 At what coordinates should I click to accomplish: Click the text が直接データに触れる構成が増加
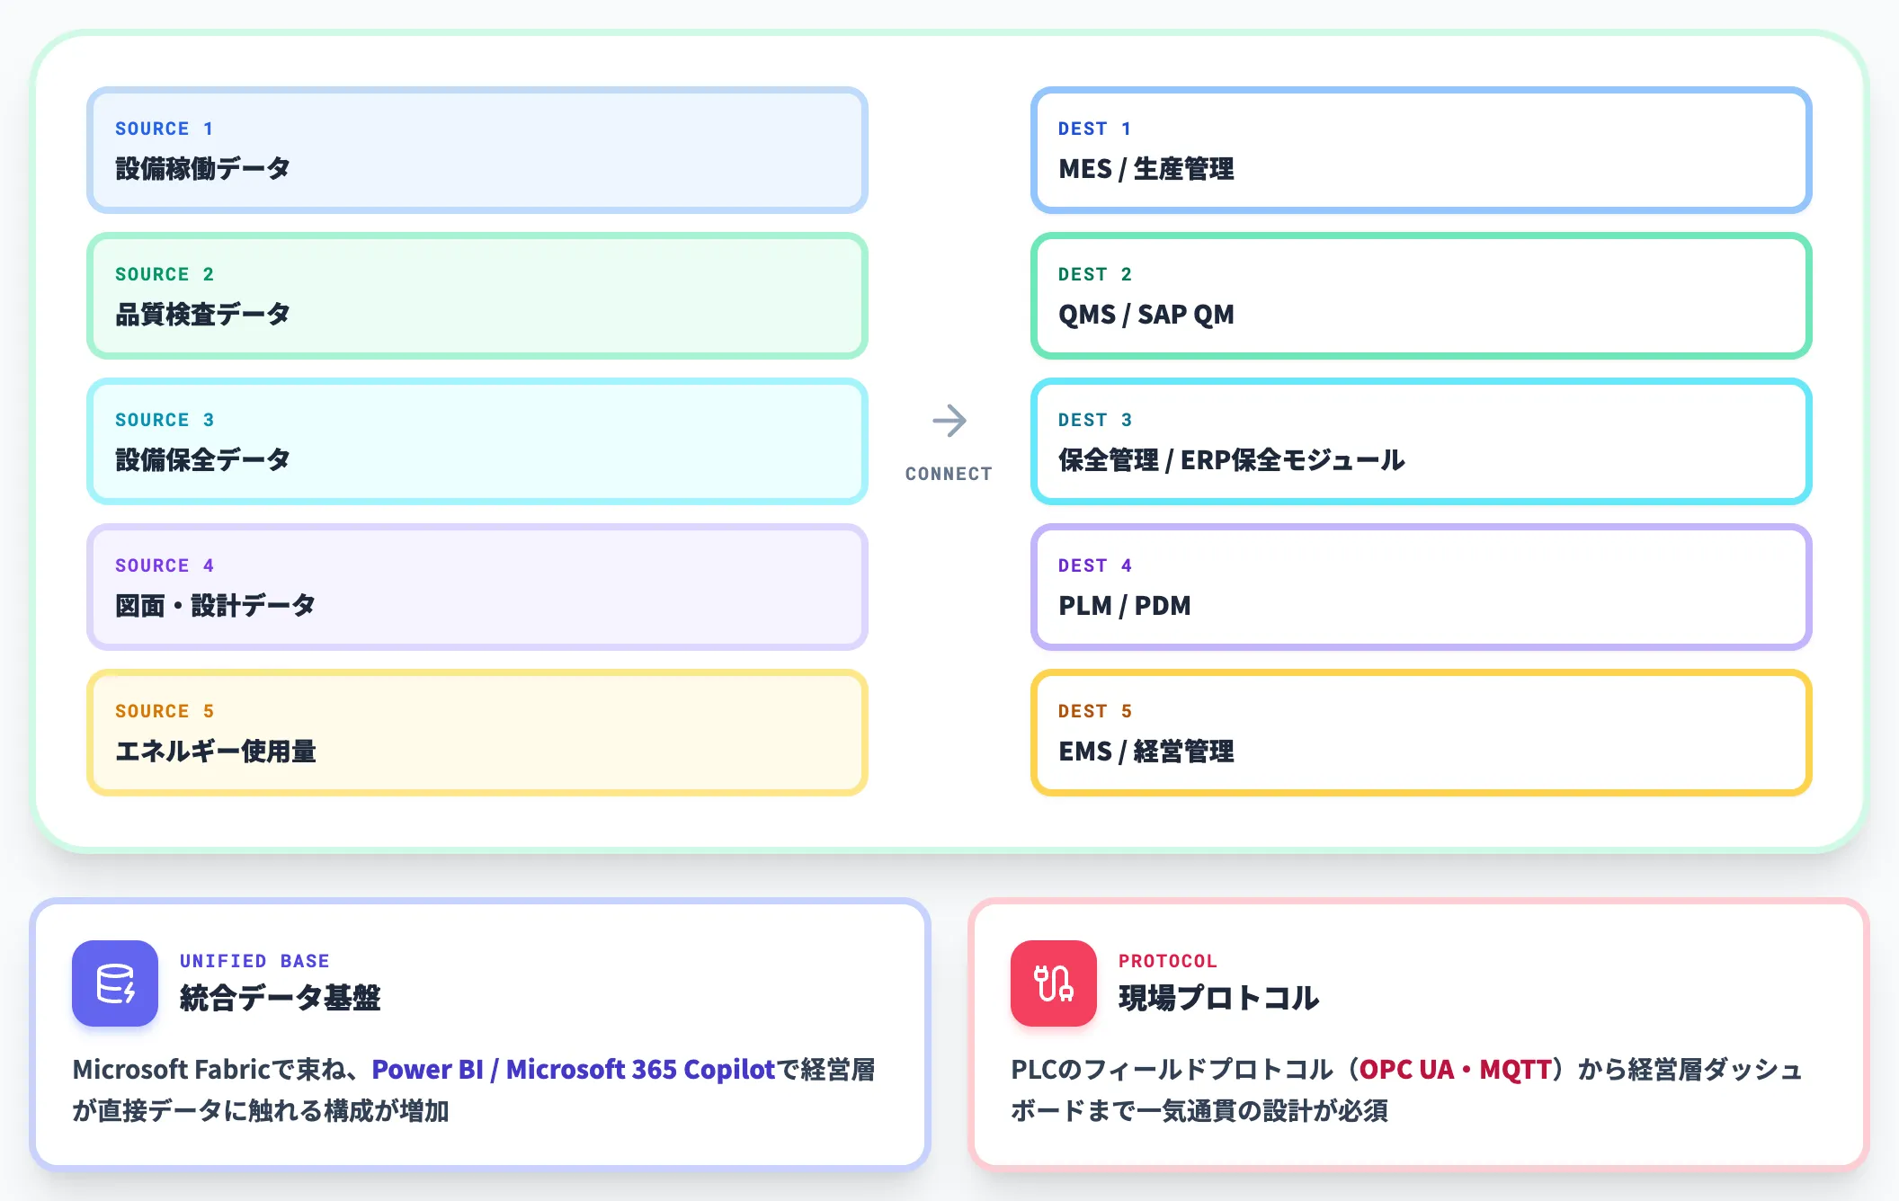click(261, 1110)
